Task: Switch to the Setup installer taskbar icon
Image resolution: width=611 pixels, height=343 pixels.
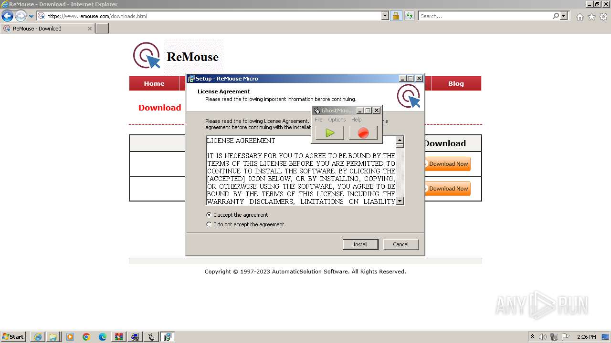Action: tap(168, 337)
